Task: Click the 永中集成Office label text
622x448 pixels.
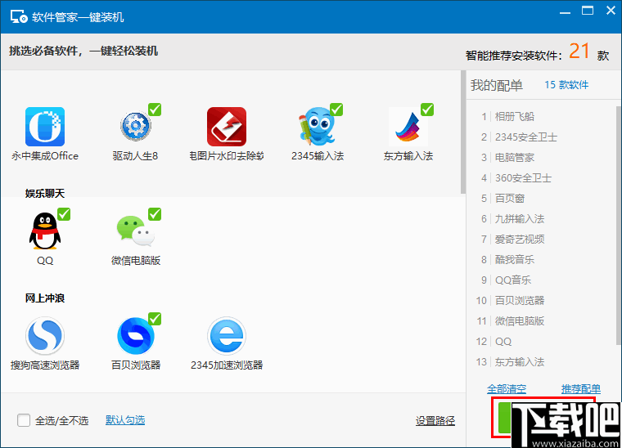Action: coord(45,156)
